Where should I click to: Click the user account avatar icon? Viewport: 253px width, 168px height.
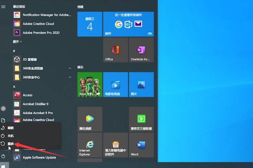click(3, 108)
